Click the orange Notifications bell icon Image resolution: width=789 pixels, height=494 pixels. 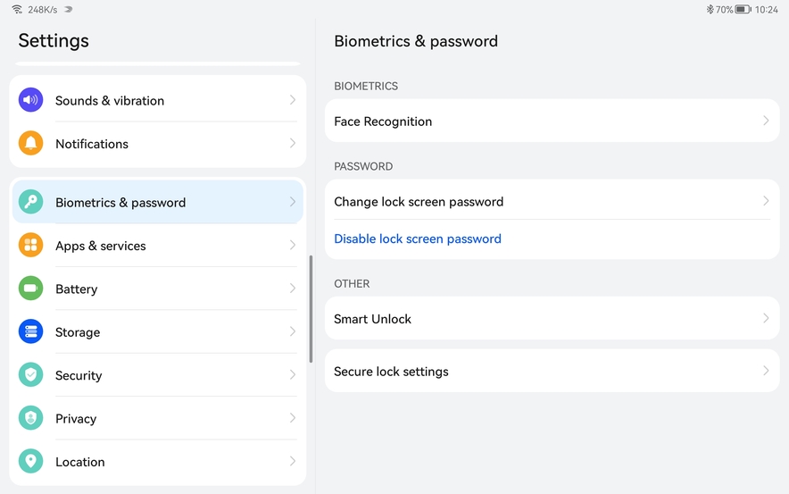coord(30,144)
